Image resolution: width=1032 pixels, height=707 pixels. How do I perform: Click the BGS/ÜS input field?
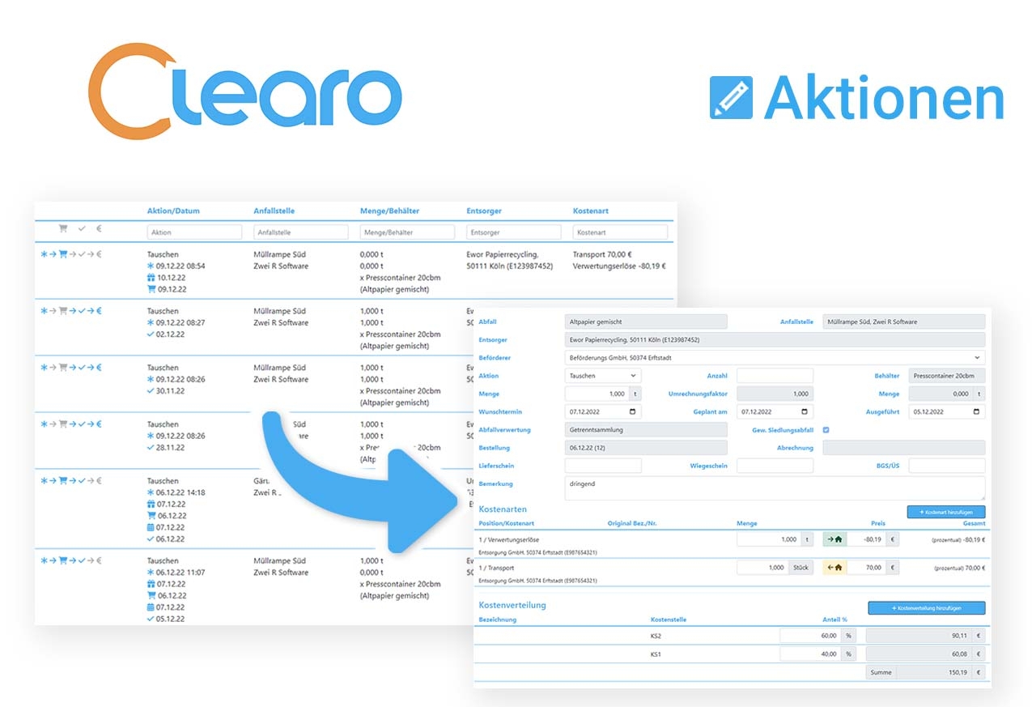point(947,466)
